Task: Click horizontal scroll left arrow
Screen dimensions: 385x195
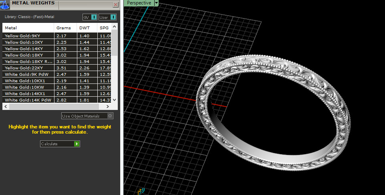Action: (x=6, y=106)
